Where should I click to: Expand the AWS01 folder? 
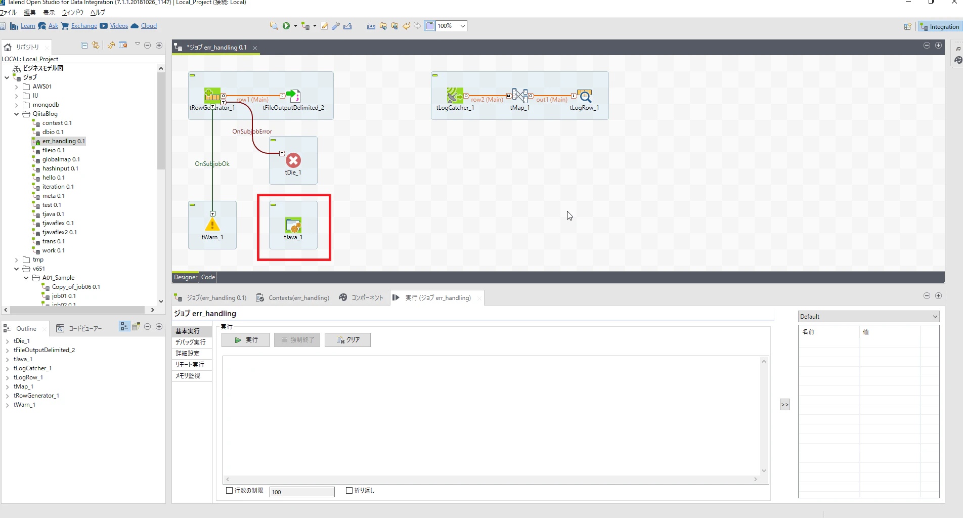[17, 87]
